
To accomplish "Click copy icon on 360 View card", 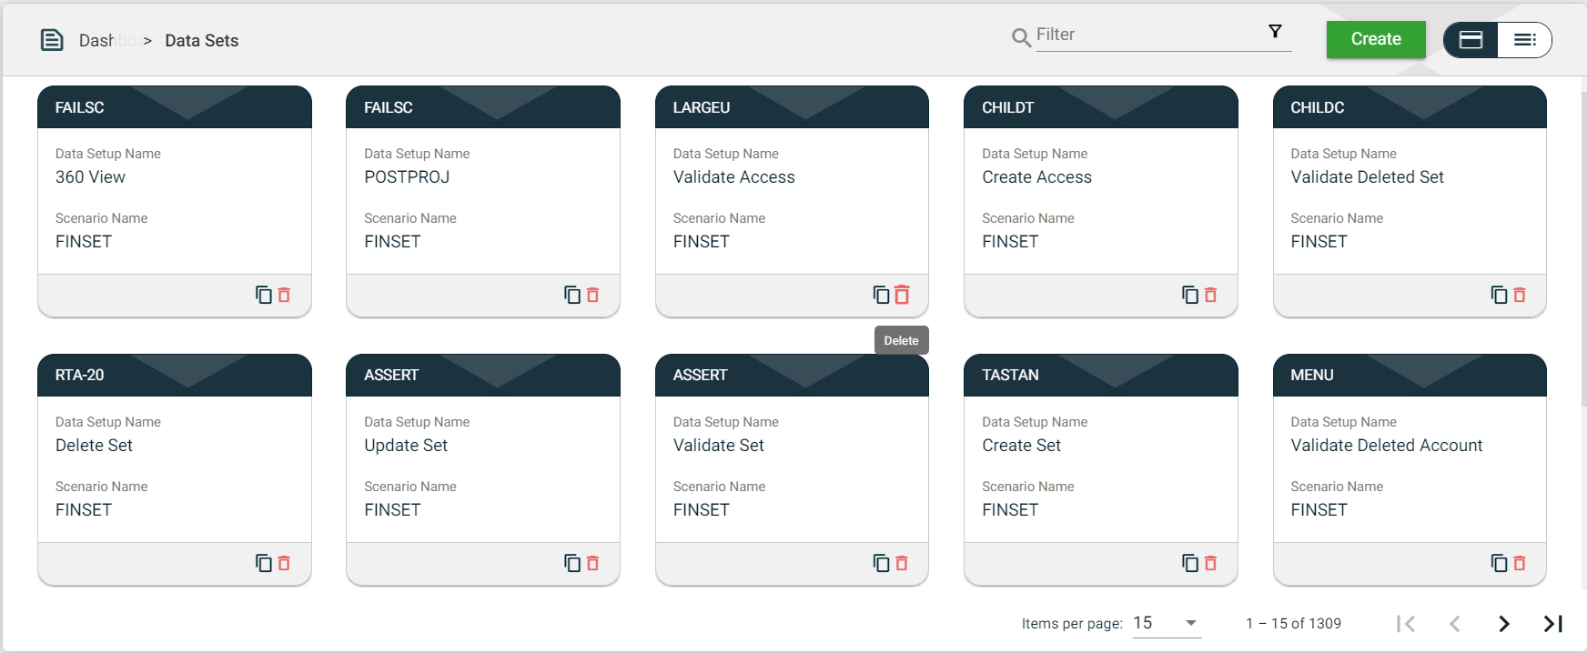I will pyautogui.click(x=264, y=295).
